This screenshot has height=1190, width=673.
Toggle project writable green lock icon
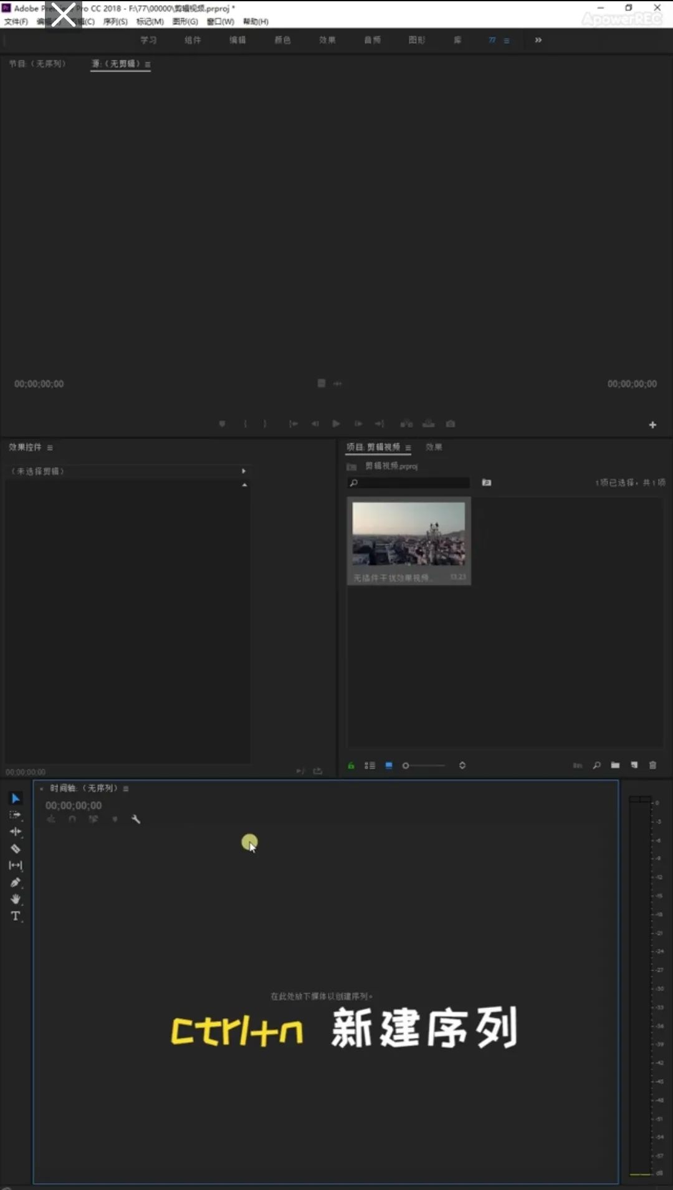[x=351, y=765]
